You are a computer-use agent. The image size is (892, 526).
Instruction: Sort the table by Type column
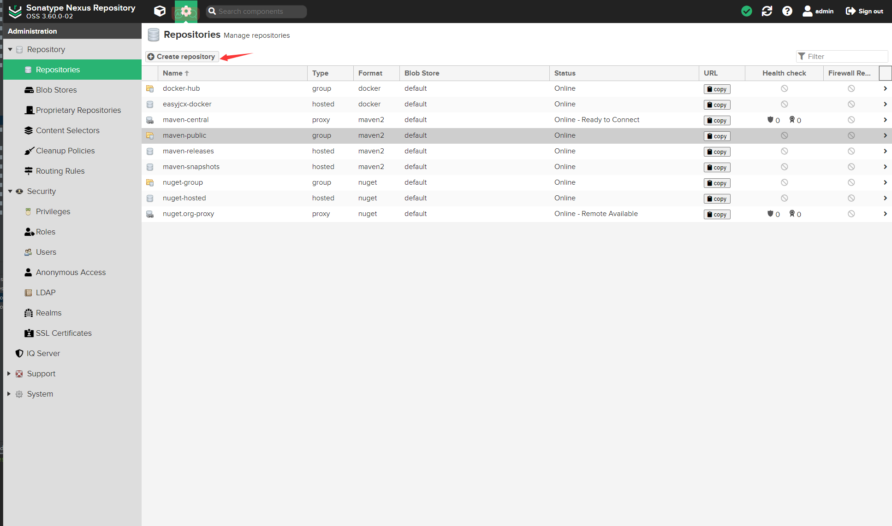pos(330,73)
